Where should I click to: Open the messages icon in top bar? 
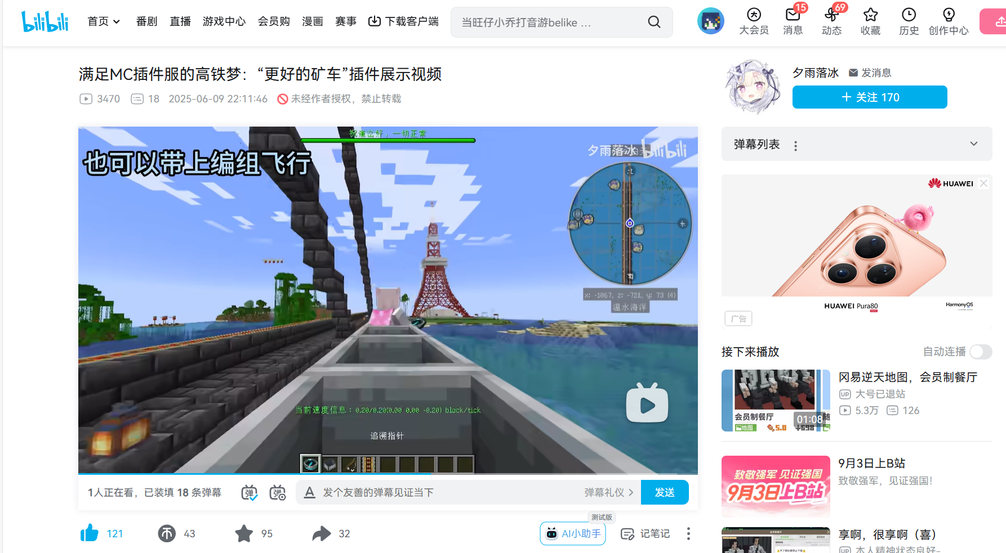(793, 21)
